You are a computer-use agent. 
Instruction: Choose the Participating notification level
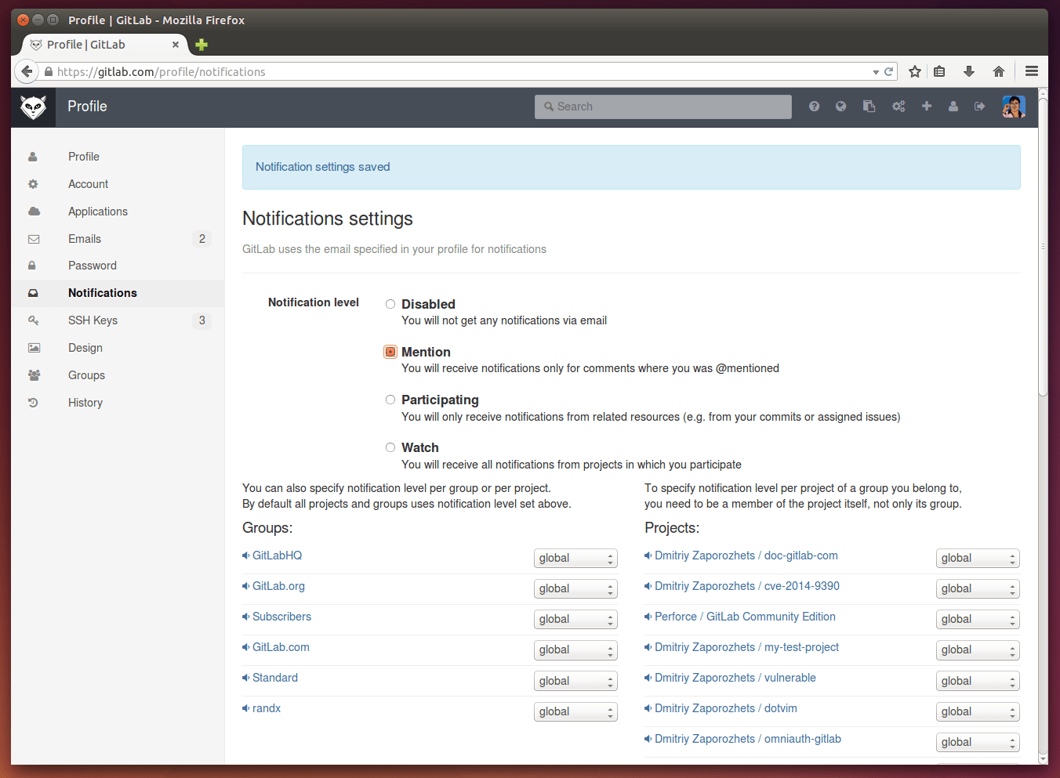pyautogui.click(x=390, y=400)
